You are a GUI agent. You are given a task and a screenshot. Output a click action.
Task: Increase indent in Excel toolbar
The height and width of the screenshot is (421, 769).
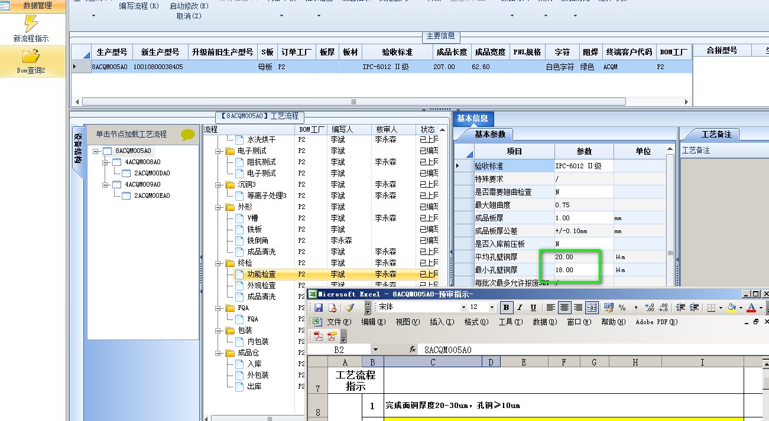tap(694, 308)
